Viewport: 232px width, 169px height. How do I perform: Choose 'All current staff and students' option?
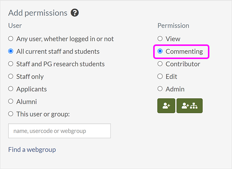(11, 51)
